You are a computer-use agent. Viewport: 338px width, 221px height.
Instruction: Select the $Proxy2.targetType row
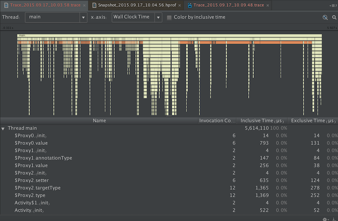pos(38,188)
